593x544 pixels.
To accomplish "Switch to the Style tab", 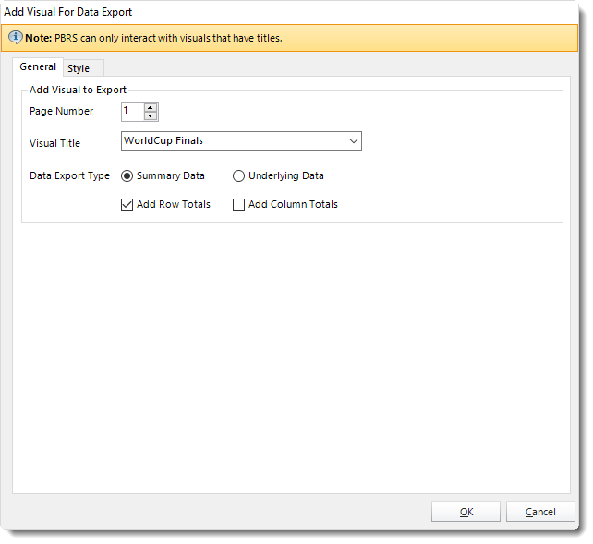I will click(x=83, y=68).
